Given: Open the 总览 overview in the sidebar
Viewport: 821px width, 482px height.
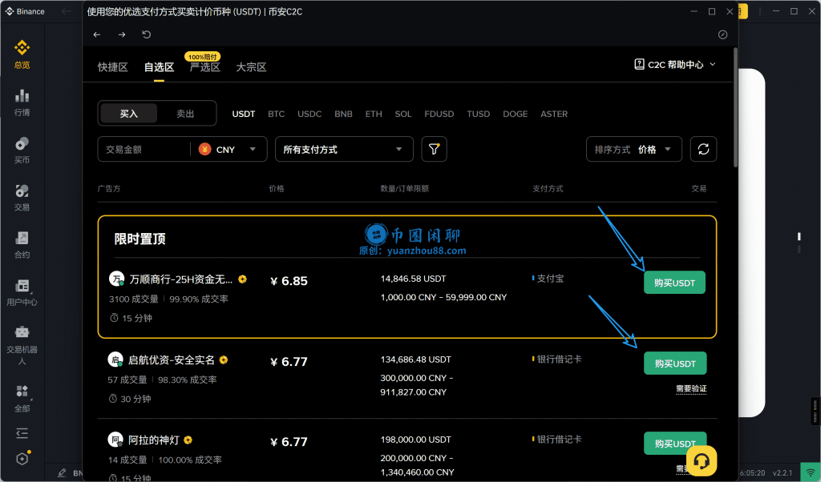Looking at the screenshot, I should 22,55.
